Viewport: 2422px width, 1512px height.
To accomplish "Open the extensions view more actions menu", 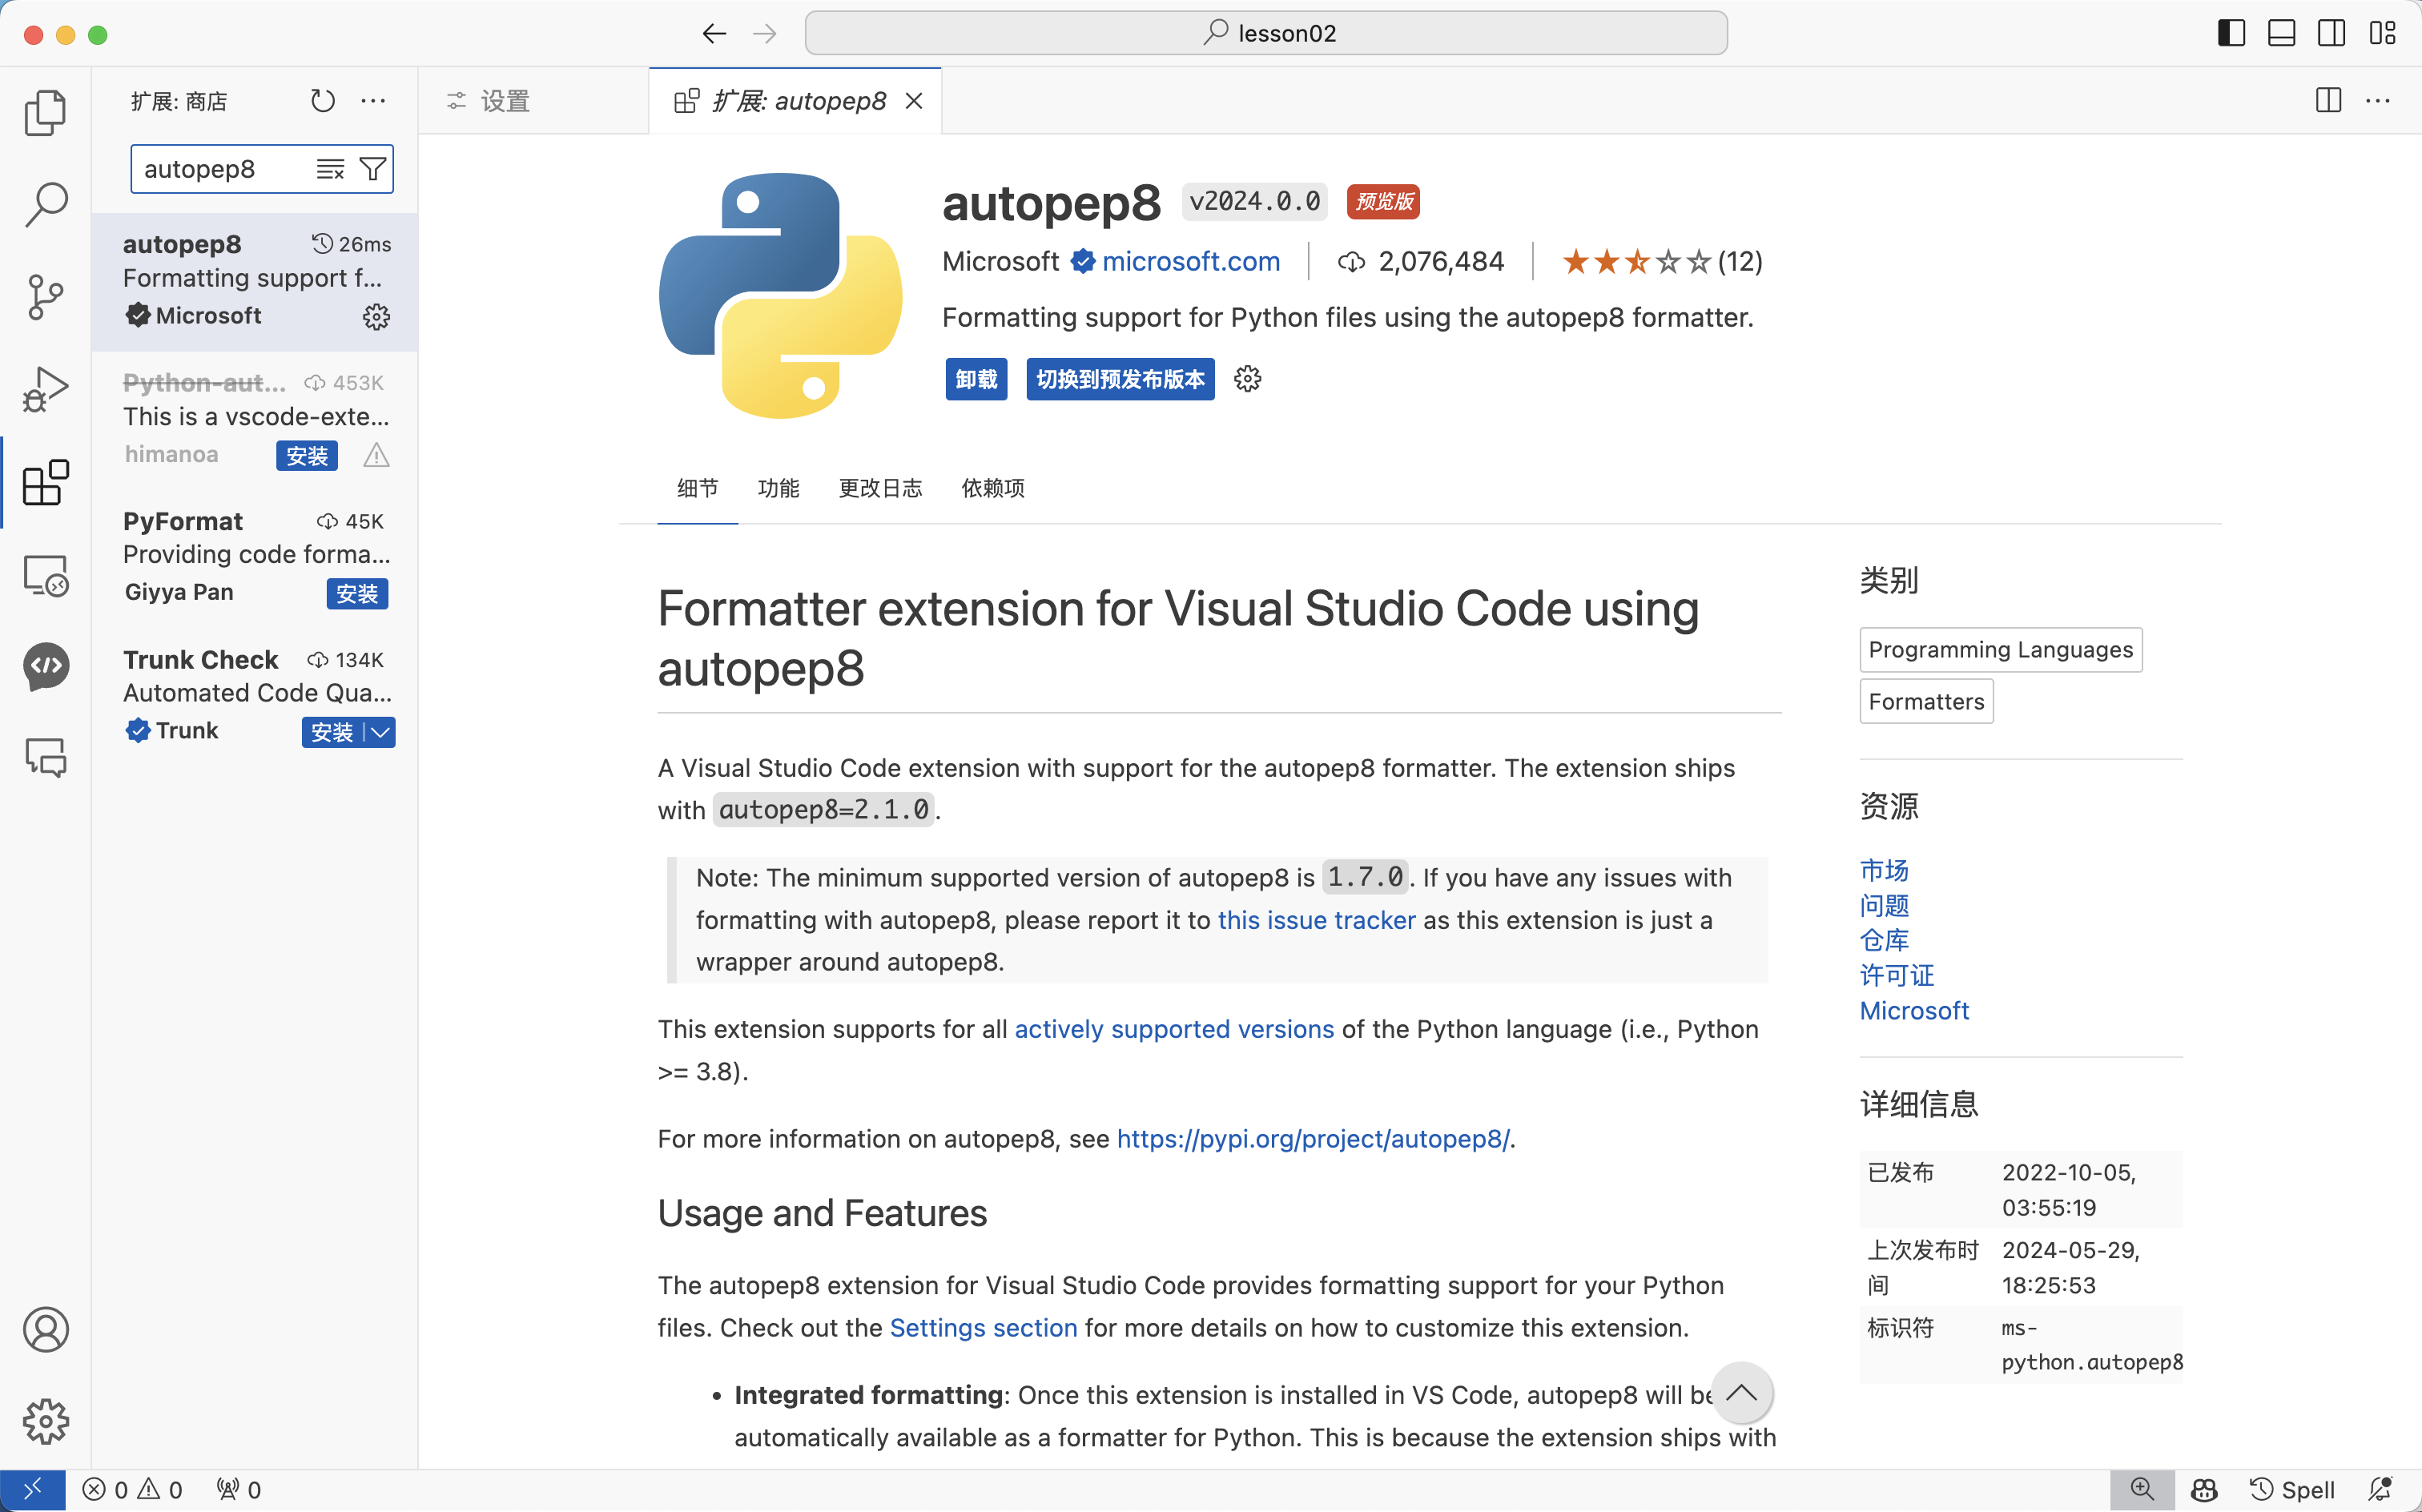I will [373, 101].
